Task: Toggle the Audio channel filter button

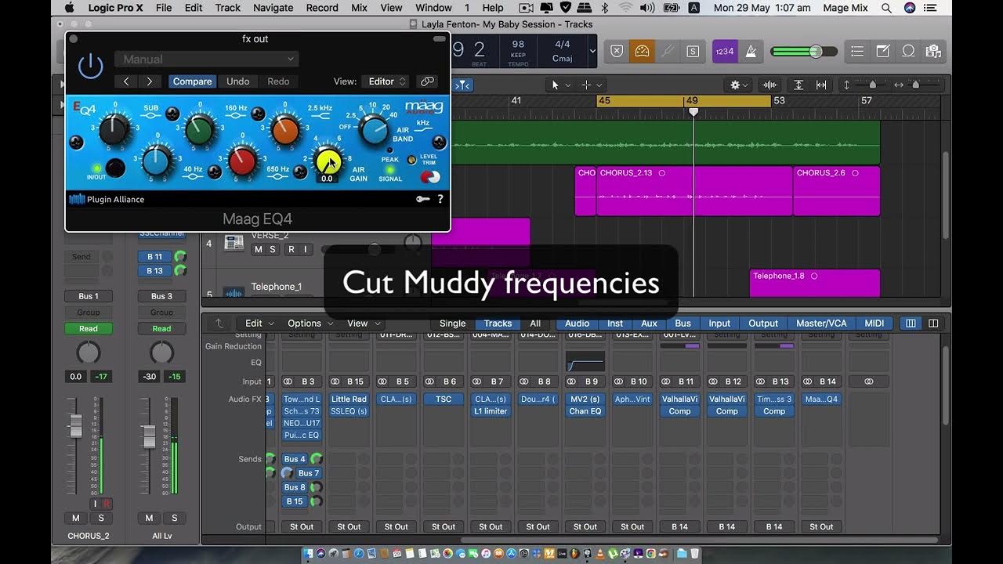Action: 578,323
